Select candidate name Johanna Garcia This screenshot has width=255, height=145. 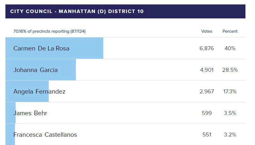point(35,70)
